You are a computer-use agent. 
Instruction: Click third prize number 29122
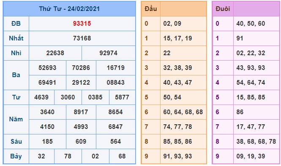(81, 83)
